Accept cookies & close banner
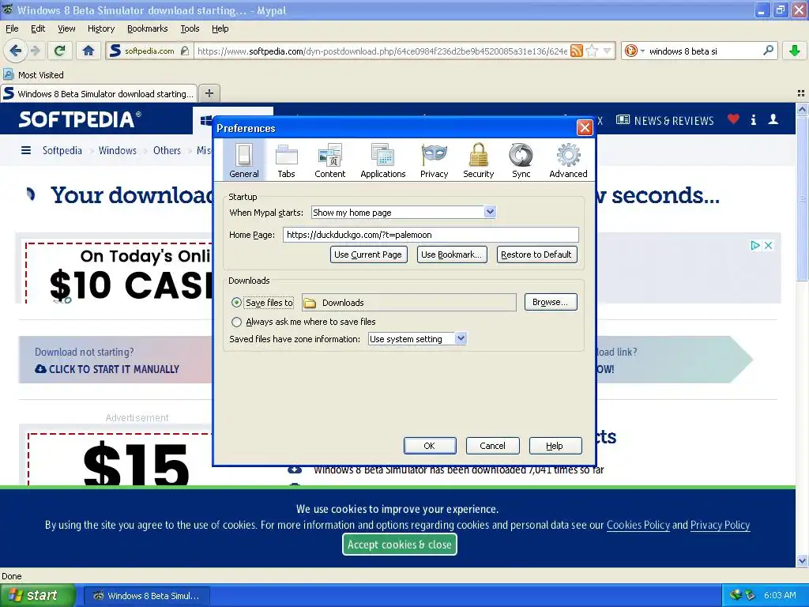The image size is (809, 607). tap(399, 544)
